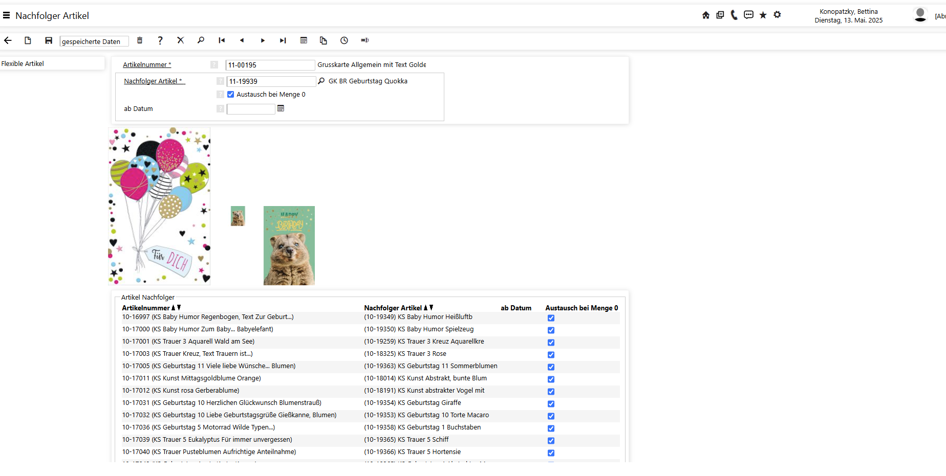
Task: Open the hamburger menu beside Nachfolger Artikel title
Action: point(7,15)
